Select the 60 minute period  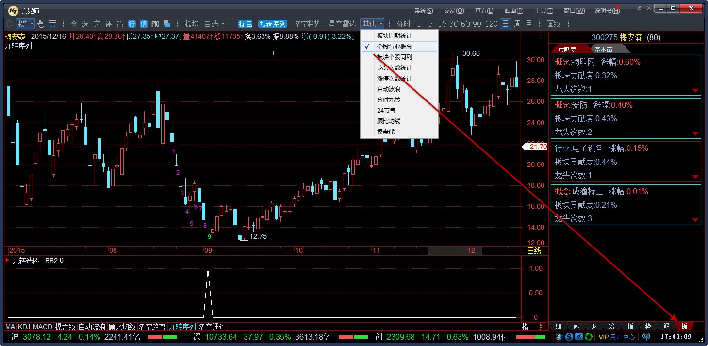coord(465,24)
